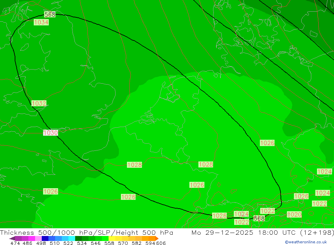Click the 510 legend value
The height and width of the screenshot is (245, 334).
pyautogui.click(x=55, y=243)
